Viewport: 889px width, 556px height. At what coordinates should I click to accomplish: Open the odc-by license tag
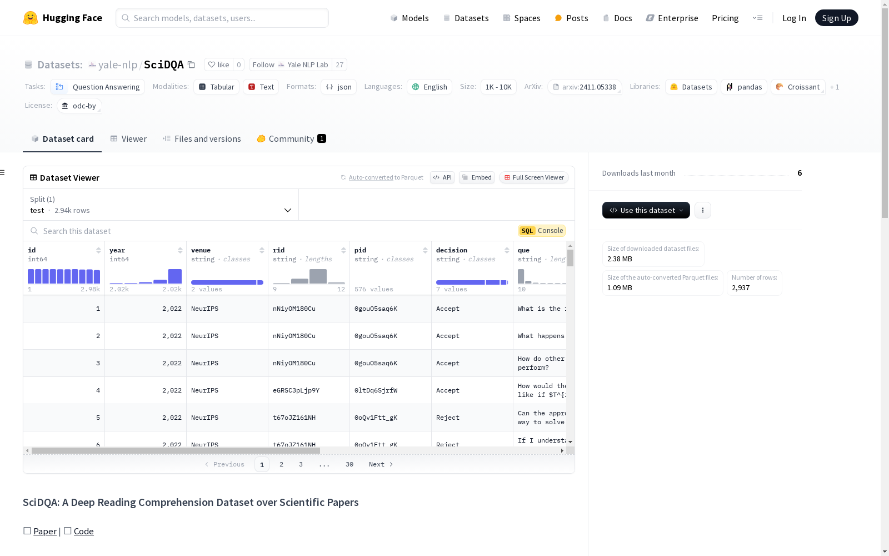tap(79, 106)
